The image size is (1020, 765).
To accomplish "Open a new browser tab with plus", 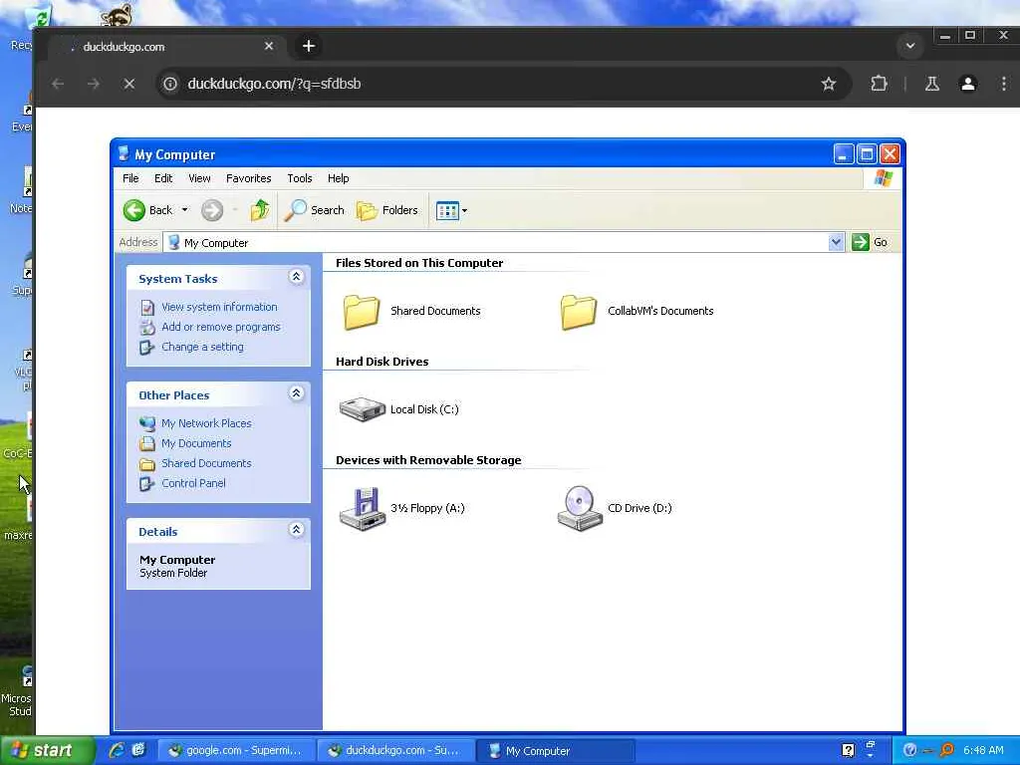I will [309, 46].
